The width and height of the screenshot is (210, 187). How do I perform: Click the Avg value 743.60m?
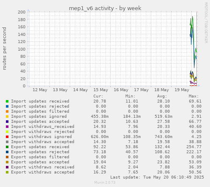(164, 137)
